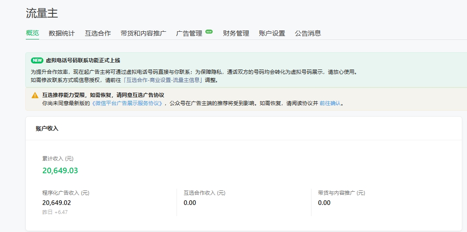The width and height of the screenshot is (467, 232).
Task: Click the green NEW badge in virtual phone notice
Action: coord(37,60)
